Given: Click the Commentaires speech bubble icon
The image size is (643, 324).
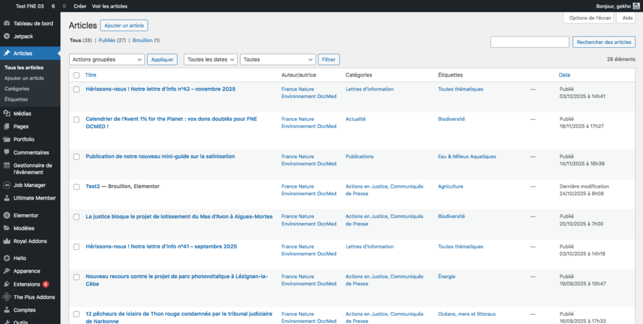Looking at the screenshot, I should [6, 153].
